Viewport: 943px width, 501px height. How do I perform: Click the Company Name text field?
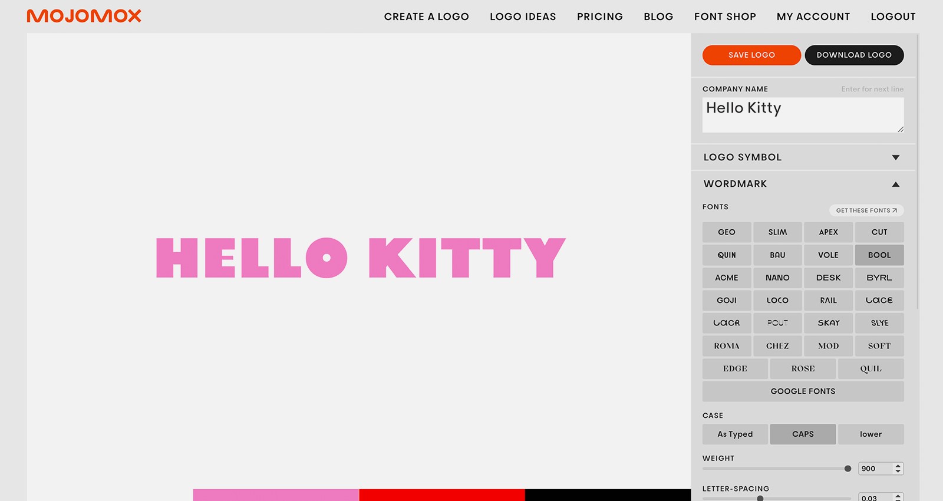pos(803,115)
